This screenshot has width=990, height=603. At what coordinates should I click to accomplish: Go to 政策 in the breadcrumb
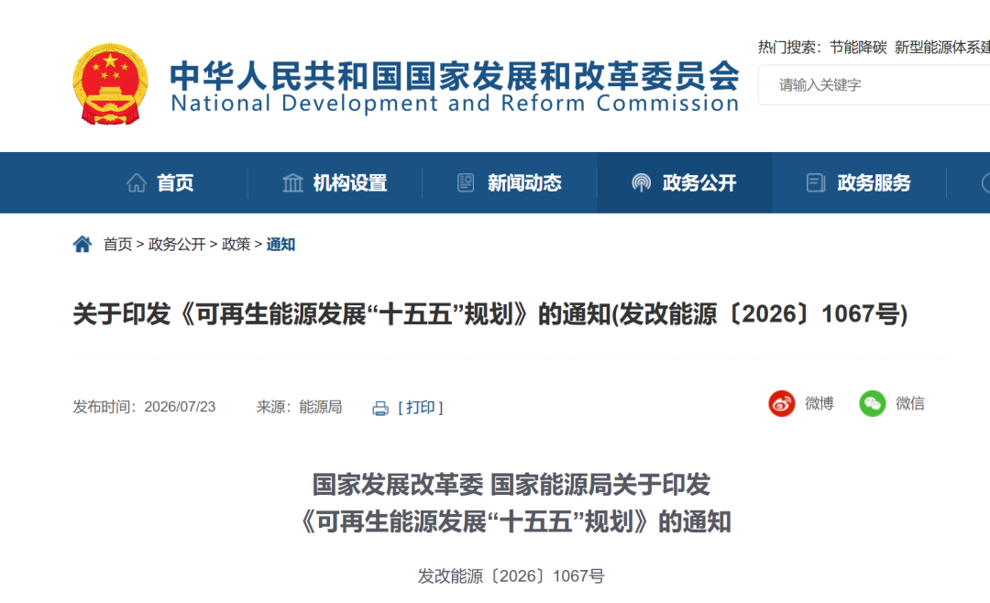pyautogui.click(x=236, y=245)
